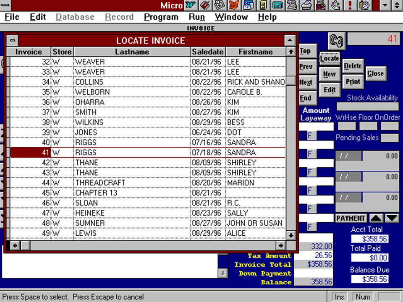The width and height of the screenshot is (403, 302).
Task: Click the printer icon in the top toolbar
Action: click(306, 5)
